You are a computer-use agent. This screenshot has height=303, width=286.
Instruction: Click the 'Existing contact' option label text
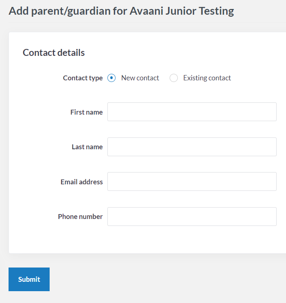pos(207,78)
